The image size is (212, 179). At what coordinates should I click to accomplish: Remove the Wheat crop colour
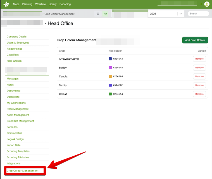tap(199, 94)
